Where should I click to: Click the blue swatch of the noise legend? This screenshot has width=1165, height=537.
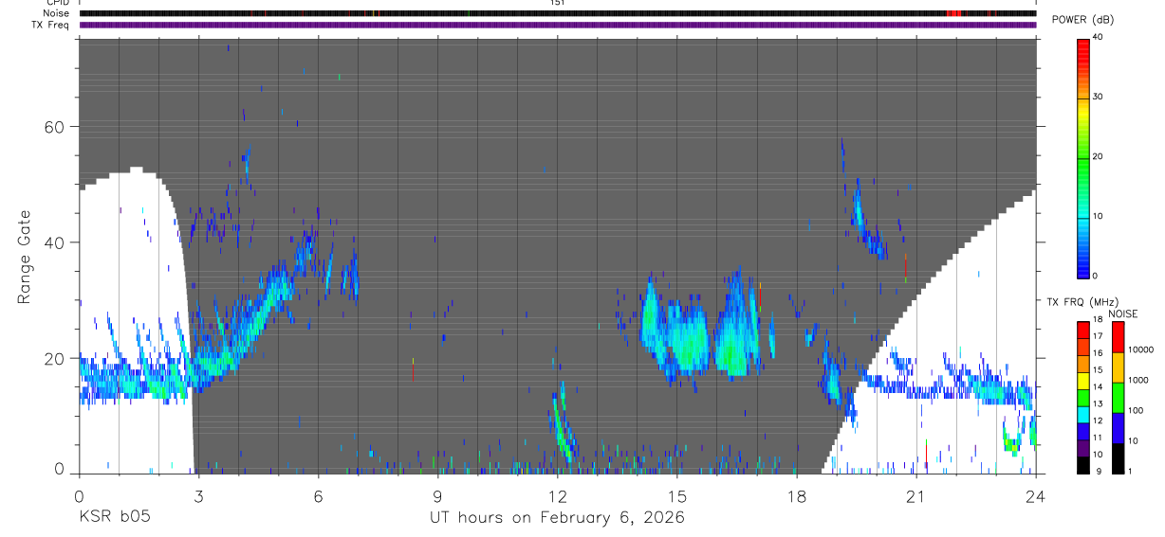(1118, 427)
